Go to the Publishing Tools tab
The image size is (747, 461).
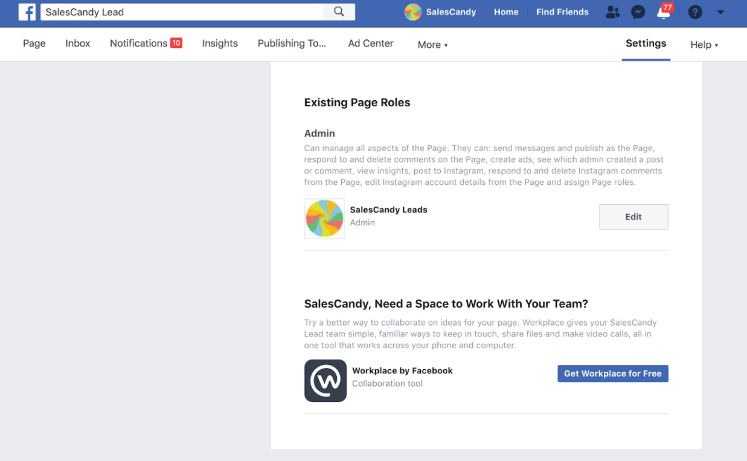tap(292, 44)
